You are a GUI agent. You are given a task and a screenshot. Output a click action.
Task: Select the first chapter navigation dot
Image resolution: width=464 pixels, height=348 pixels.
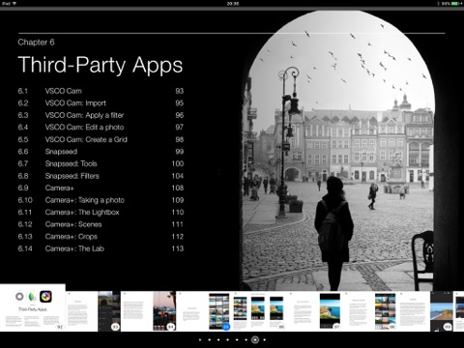(200, 339)
